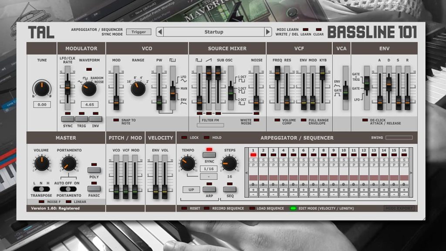446x251 pixels.
Task: Click the master Volume knob
Action: [x=41, y=163]
